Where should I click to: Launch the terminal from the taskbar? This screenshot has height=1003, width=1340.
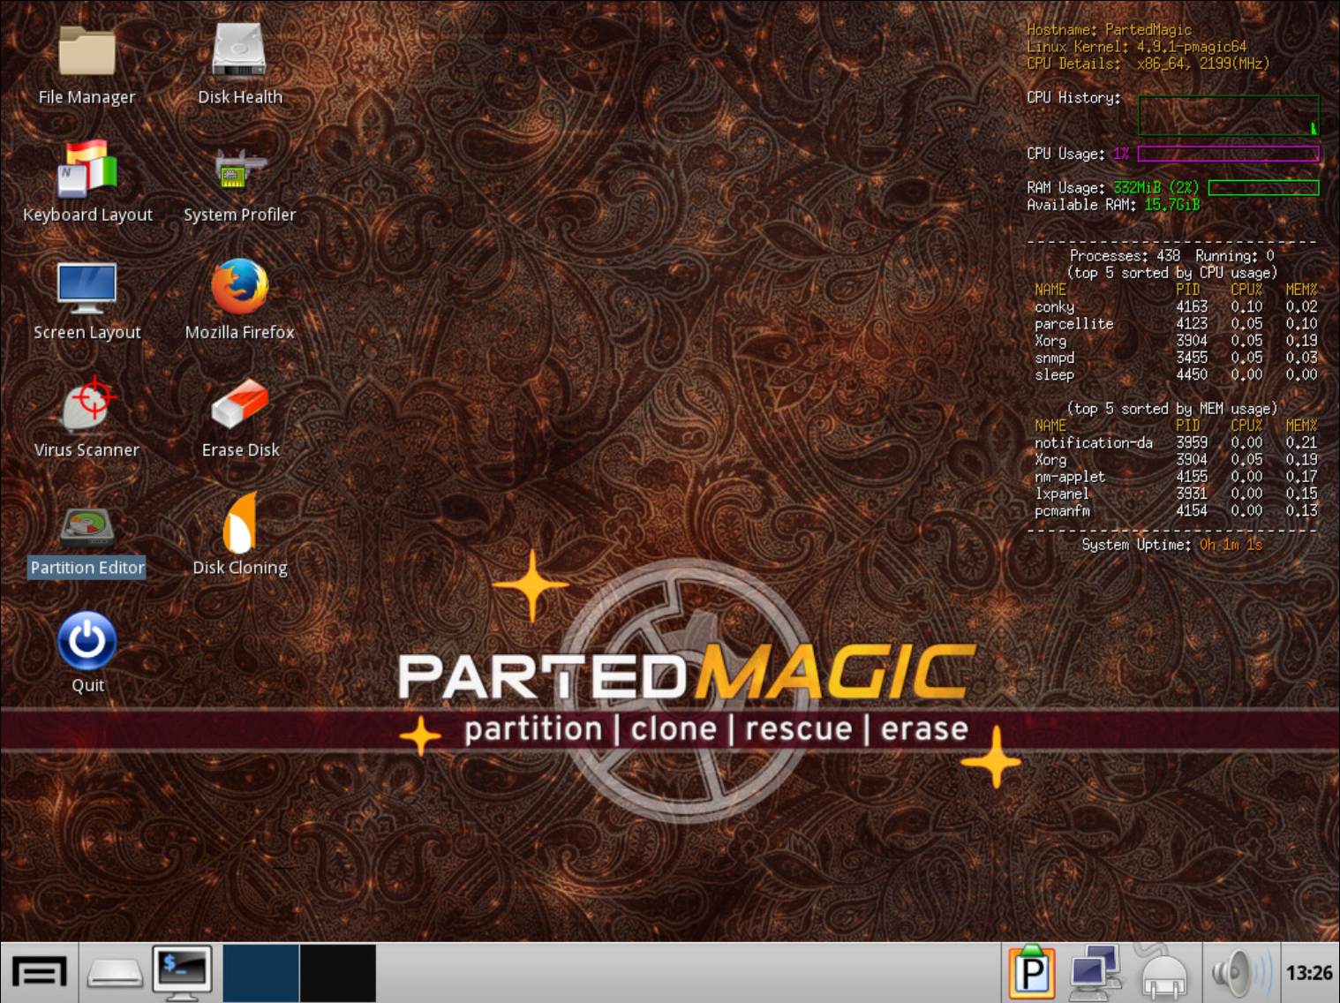click(182, 973)
